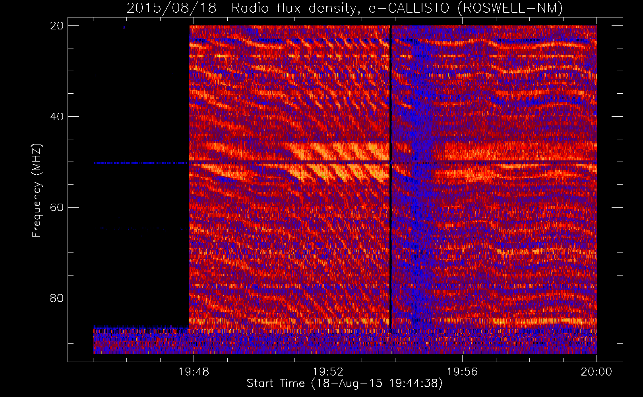Image resolution: width=643 pixels, height=397 pixels.
Task: Click the 20:00 time tick label
Action: (597, 372)
